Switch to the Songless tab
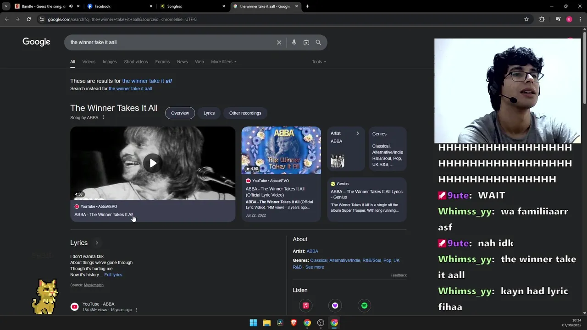Viewport: 587px width, 330px height. (x=193, y=6)
